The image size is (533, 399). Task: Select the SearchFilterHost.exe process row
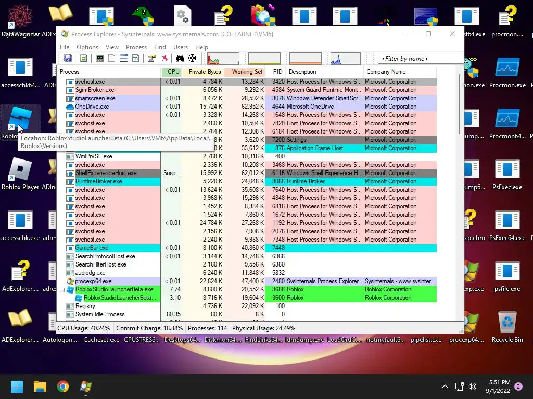tap(247, 264)
